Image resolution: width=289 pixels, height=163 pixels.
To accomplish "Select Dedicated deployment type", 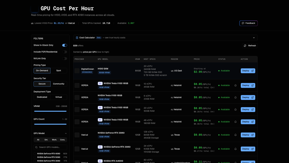I will [42, 97].
